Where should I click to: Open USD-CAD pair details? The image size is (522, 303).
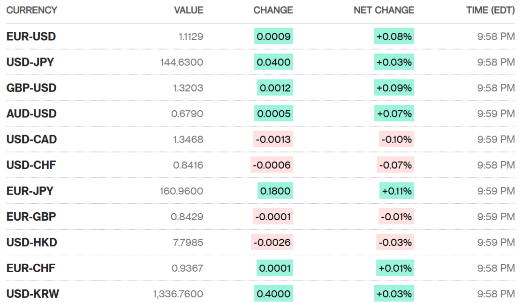31,139
